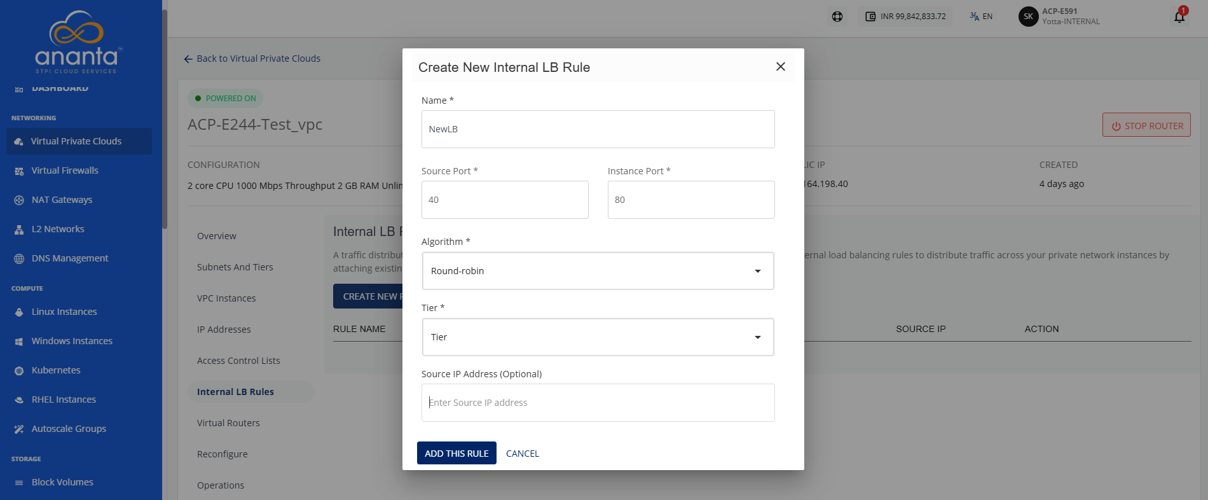Open IP Addresses section
This screenshot has height=500, width=1208.
224,330
